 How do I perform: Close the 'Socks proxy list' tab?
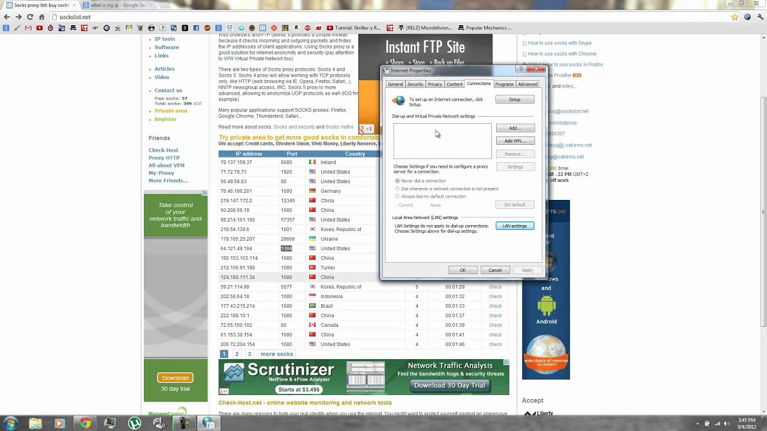75,5
